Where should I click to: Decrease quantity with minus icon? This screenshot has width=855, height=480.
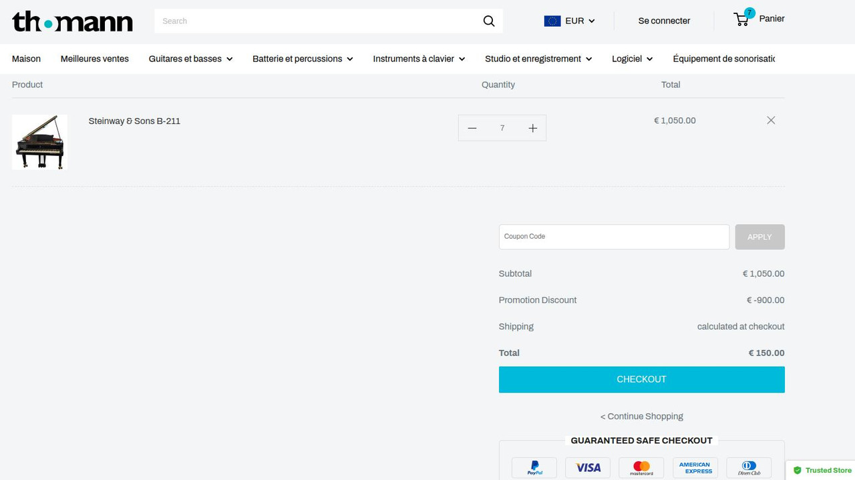472,128
